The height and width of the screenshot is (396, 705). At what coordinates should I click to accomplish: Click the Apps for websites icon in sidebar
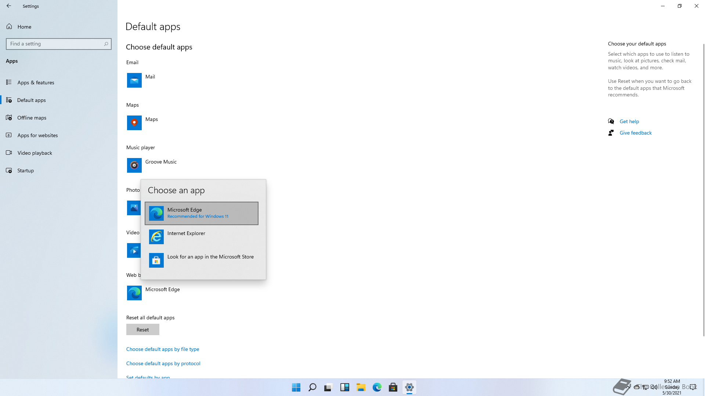click(x=9, y=135)
